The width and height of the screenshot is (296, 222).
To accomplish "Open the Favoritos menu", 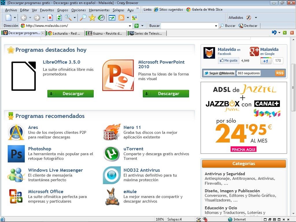I will click(x=47, y=10).
